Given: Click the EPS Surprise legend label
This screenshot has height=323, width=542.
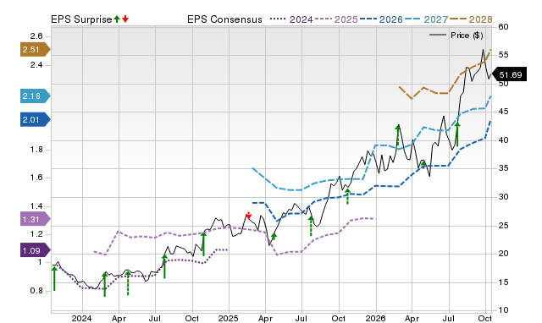Looking at the screenshot, I should [81, 19].
